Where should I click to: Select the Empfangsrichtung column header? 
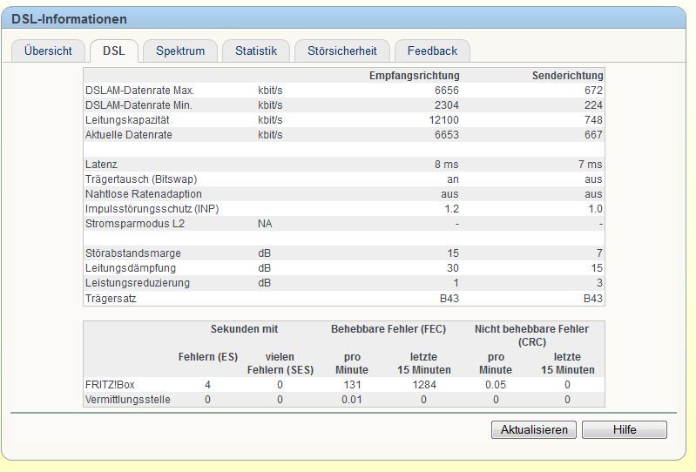click(x=414, y=76)
